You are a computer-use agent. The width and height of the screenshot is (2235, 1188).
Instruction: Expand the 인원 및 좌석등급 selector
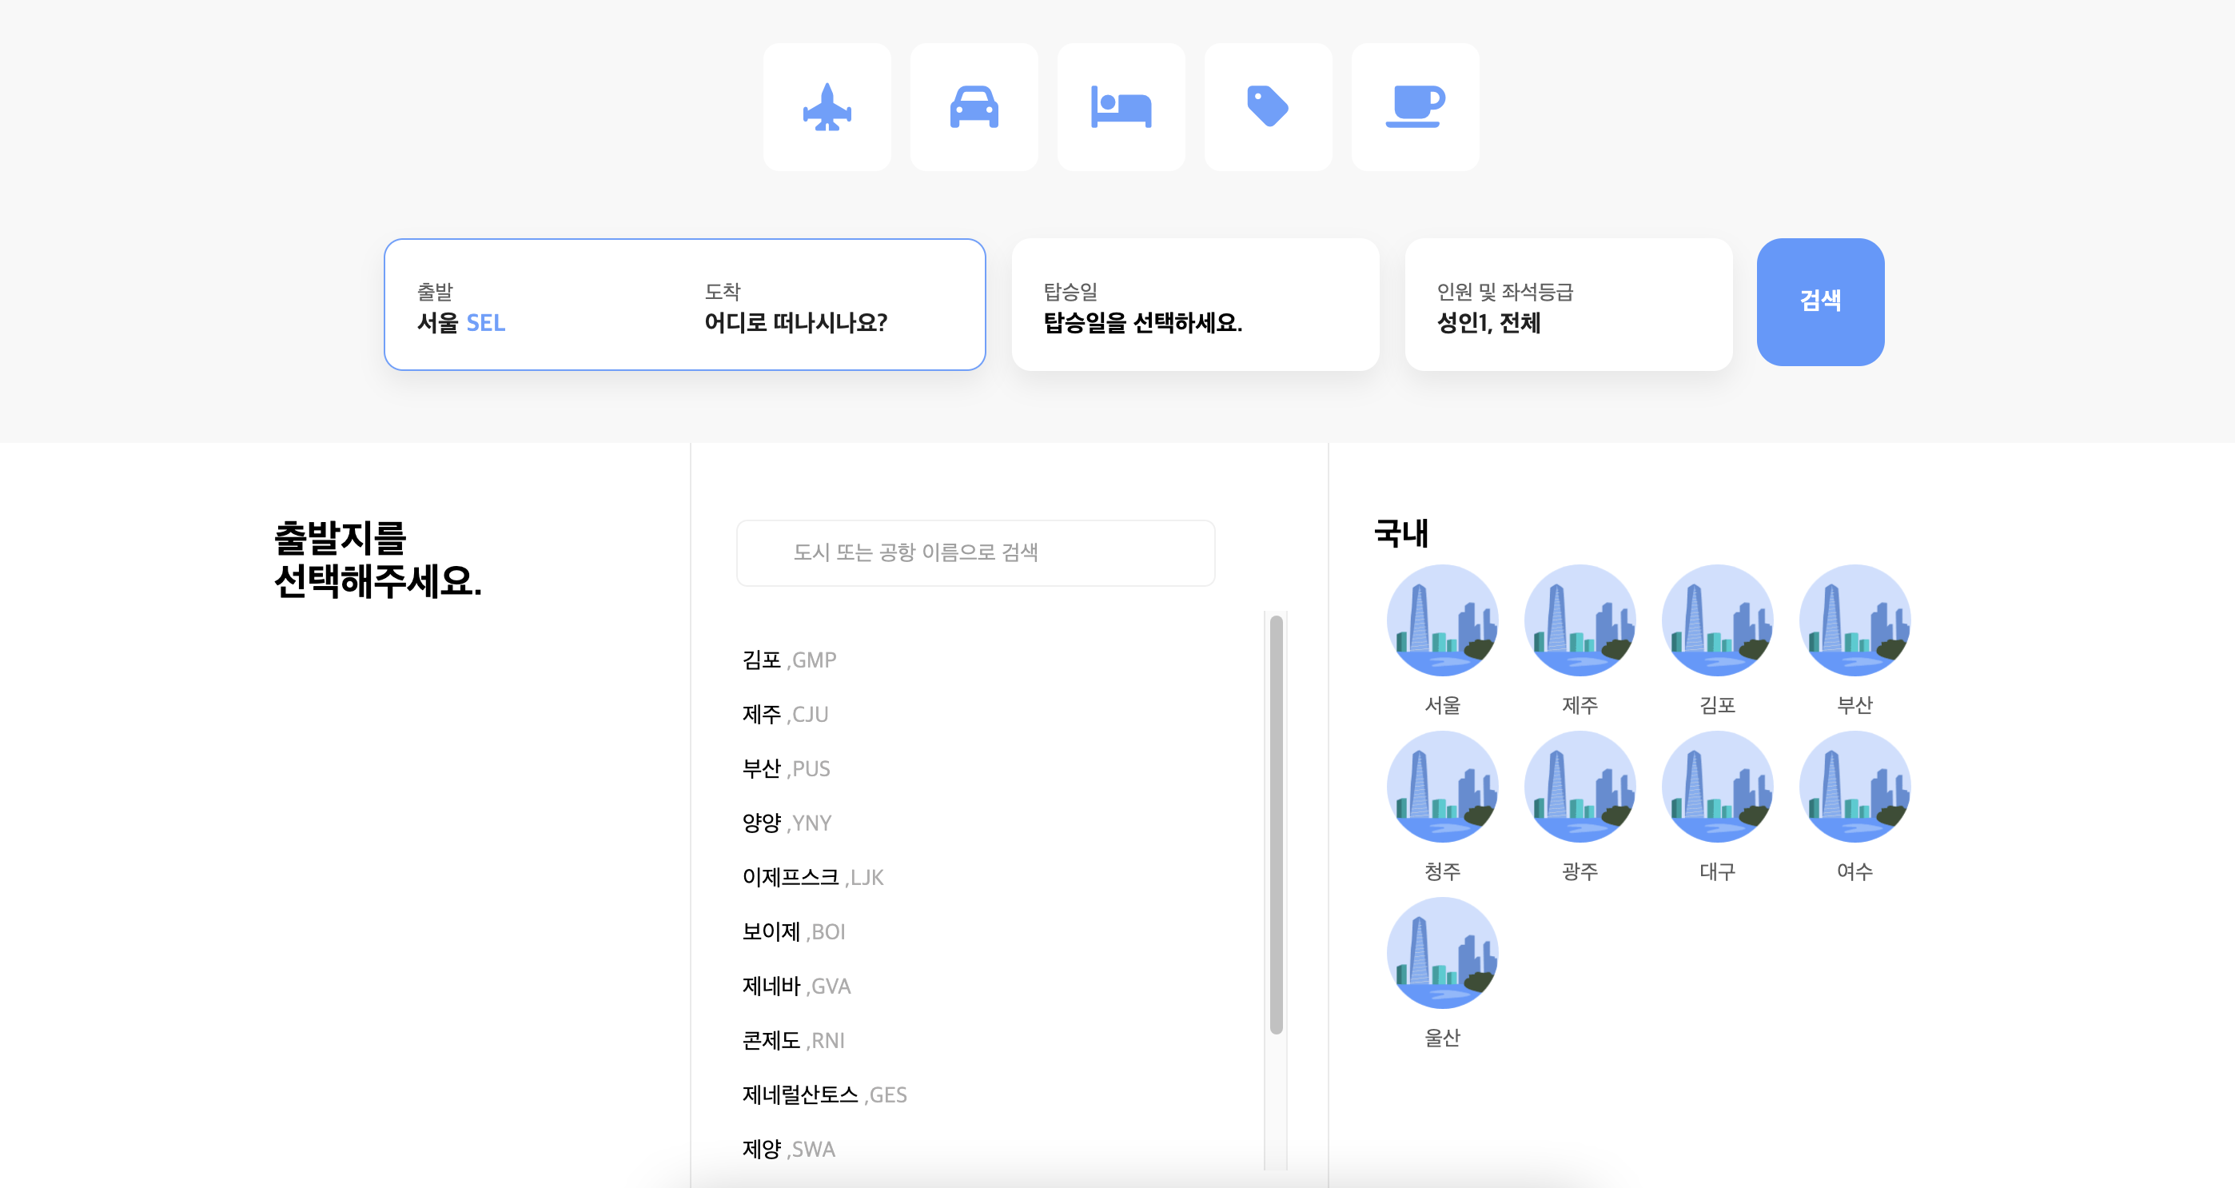[x=1568, y=305]
